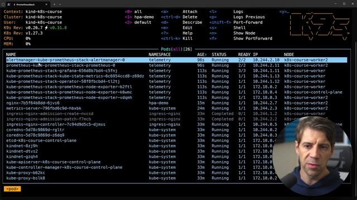Click the K8s Rev v1.27.3 value
Viewport: 357px width, 200px height.
[34, 33]
